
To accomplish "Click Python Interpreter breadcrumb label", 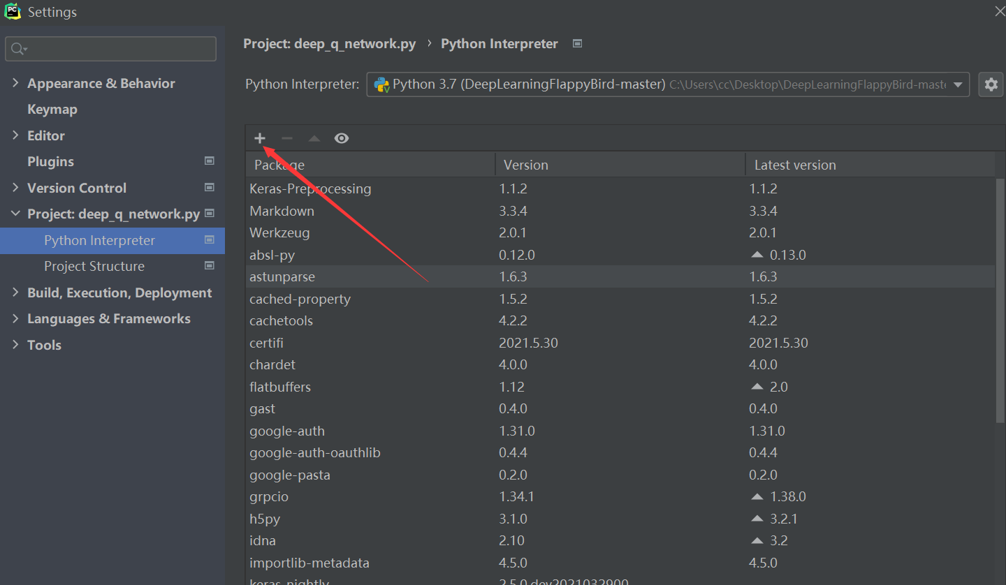I will pyautogui.click(x=500, y=43).
